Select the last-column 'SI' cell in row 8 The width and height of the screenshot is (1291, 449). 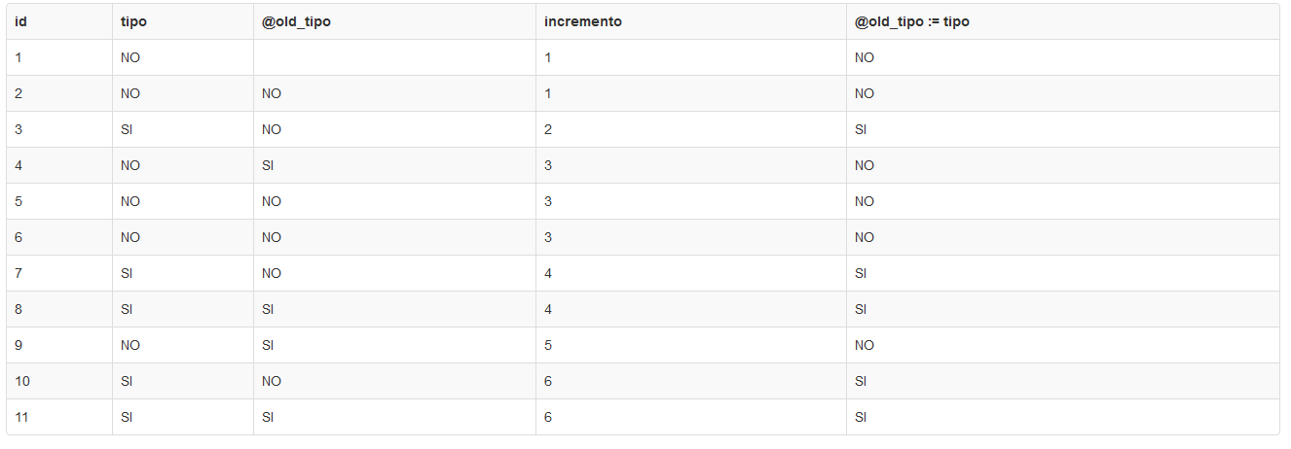coord(1062,309)
